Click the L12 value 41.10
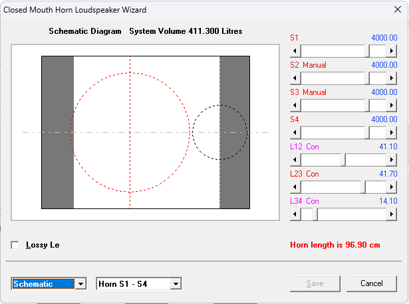409x304 pixels. click(x=388, y=147)
